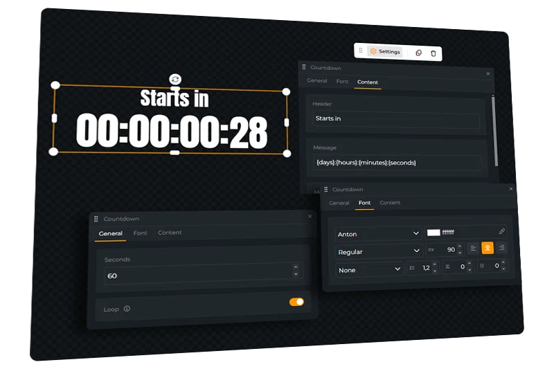
Task: Decrease the 1,2 line height with down arrow
Action: (x=435, y=271)
